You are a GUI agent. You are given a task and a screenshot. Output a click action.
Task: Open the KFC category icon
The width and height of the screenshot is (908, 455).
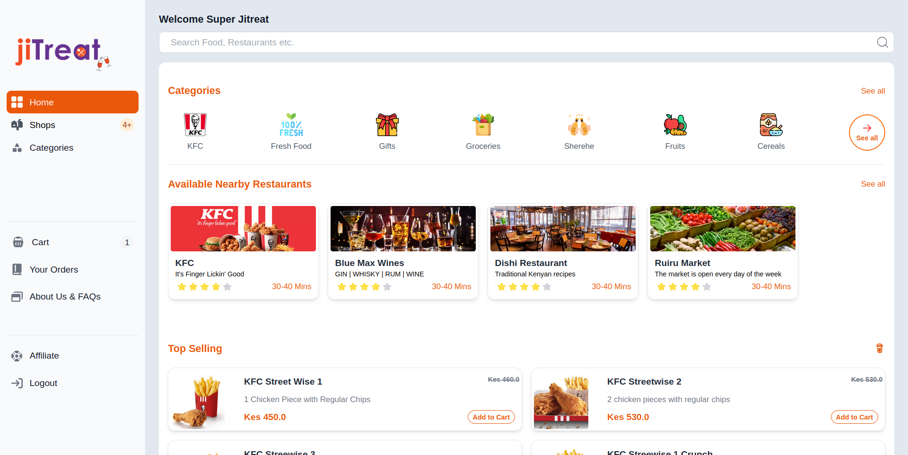tap(195, 125)
